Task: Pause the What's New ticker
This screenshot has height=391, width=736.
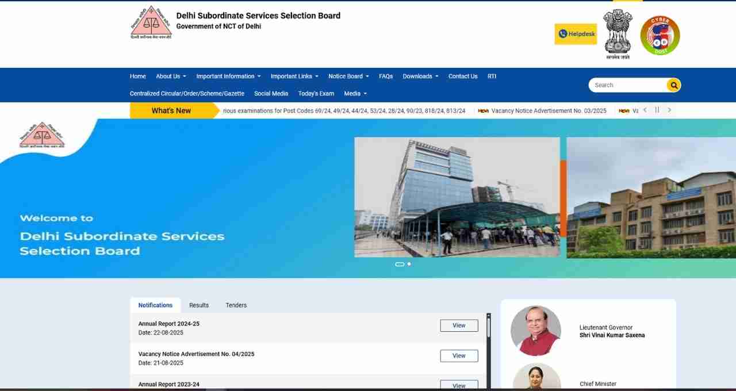Action: tap(657, 110)
